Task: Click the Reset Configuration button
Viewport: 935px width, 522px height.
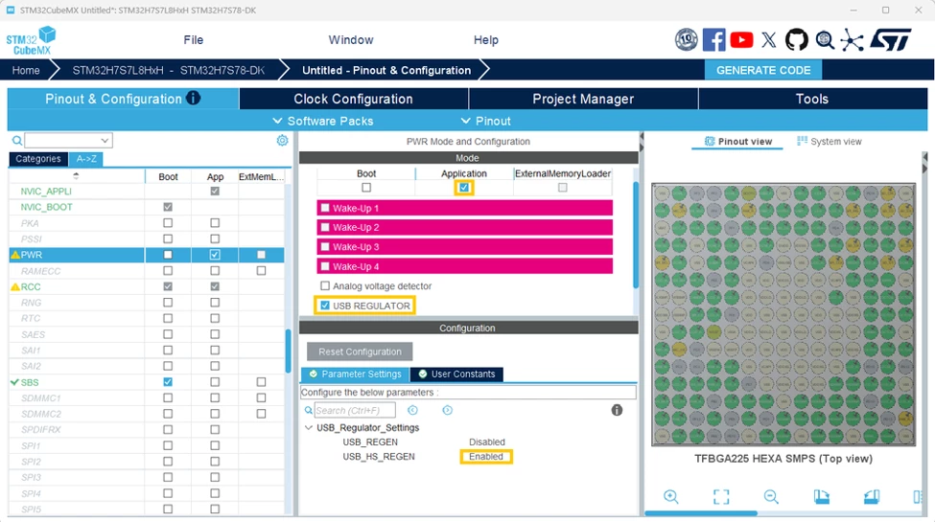Action: pyautogui.click(x=360, y=352)
